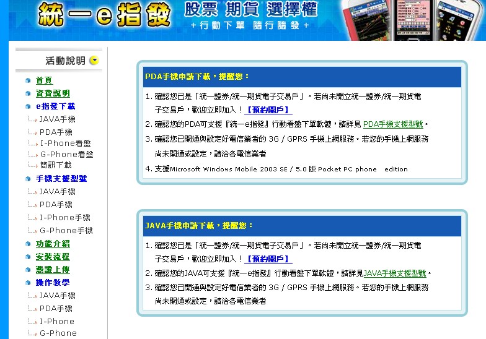
Task: Click the phone images in banner
Action: pyautogui.click(x=412, y=20)
